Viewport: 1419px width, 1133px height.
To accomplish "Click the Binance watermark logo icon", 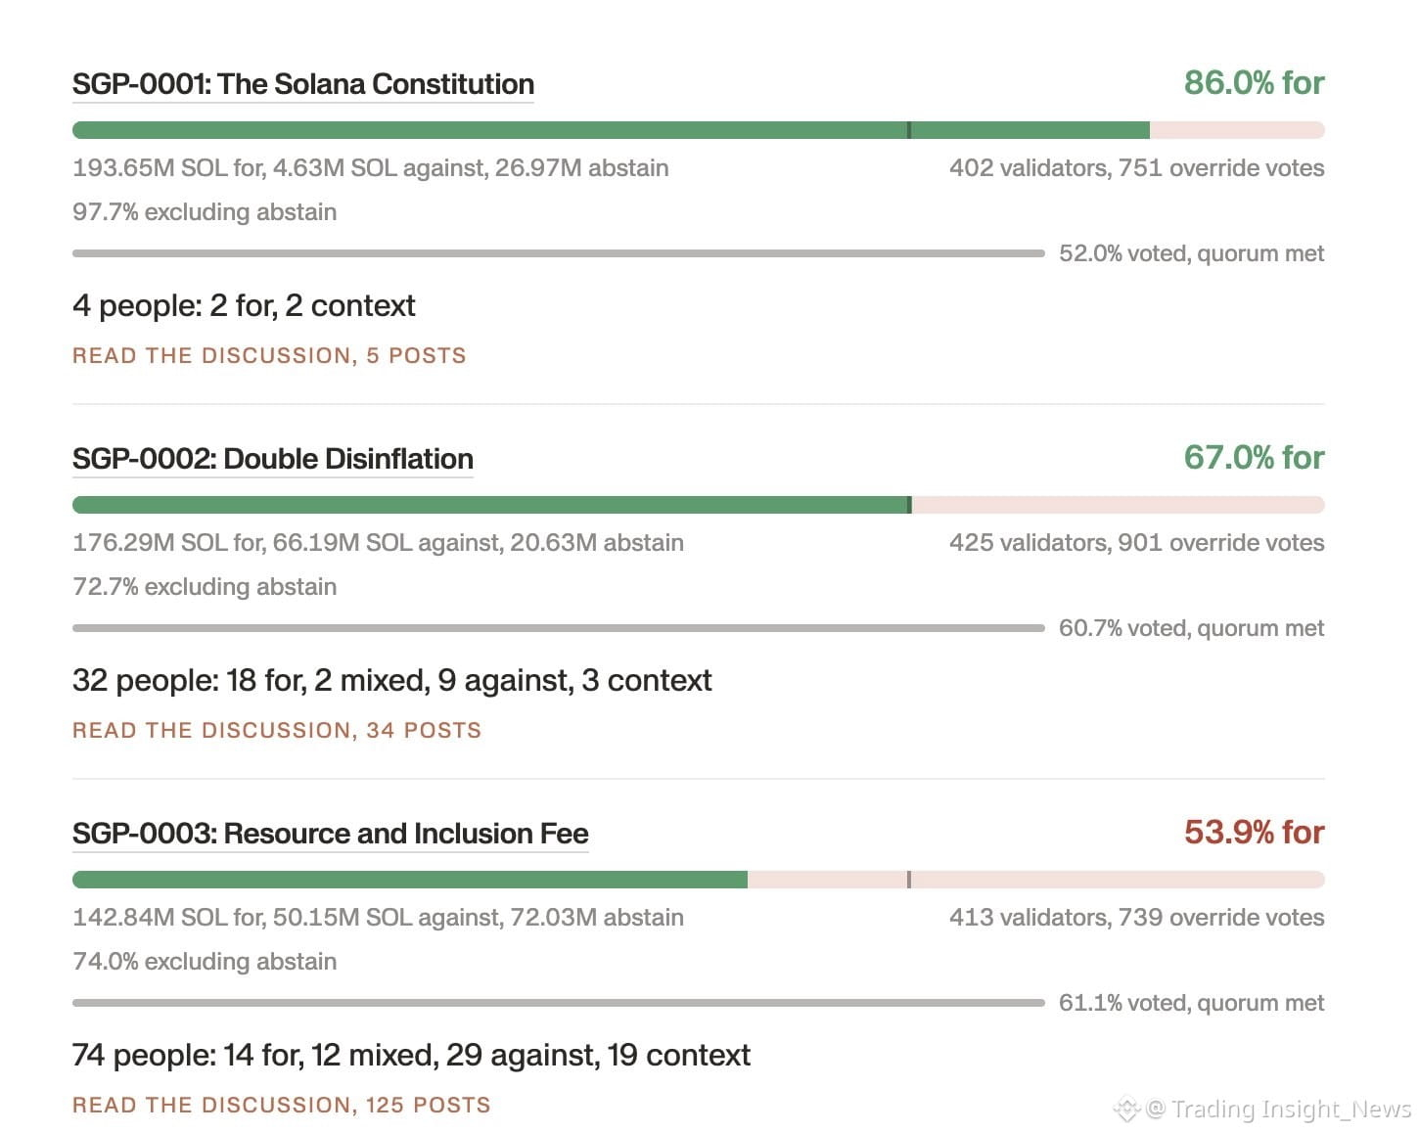I will coord(1126,1109).
